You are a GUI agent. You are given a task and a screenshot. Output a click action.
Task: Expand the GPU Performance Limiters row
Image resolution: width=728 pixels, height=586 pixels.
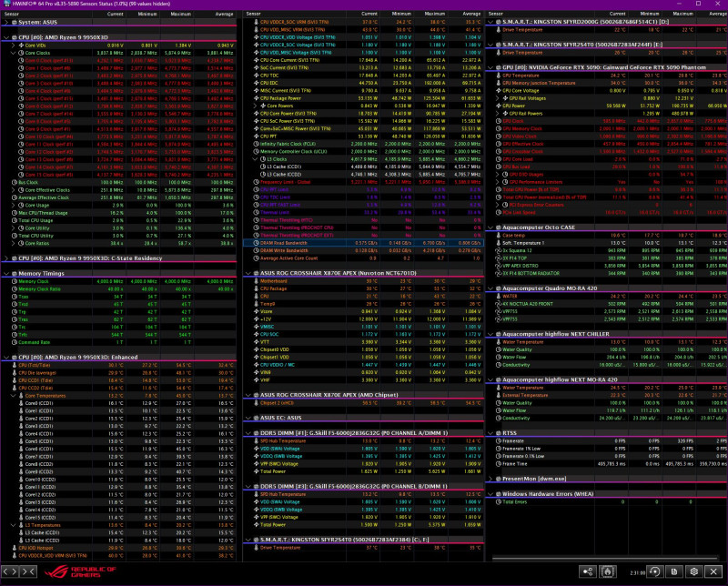[x=498, y=182]
